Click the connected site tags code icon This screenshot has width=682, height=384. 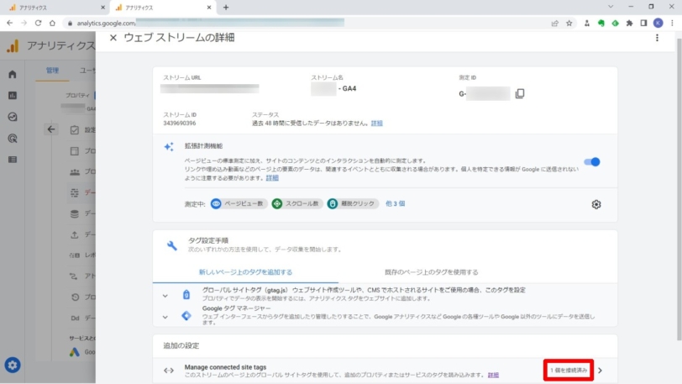pyautogui.click(x=169, y=371)
